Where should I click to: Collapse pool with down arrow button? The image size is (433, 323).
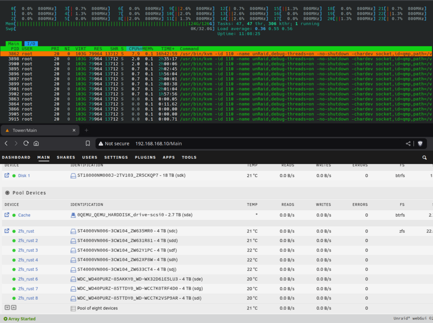(x=7, y=307)
